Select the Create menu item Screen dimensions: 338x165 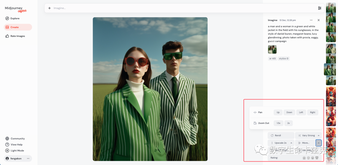coord(18,27)
